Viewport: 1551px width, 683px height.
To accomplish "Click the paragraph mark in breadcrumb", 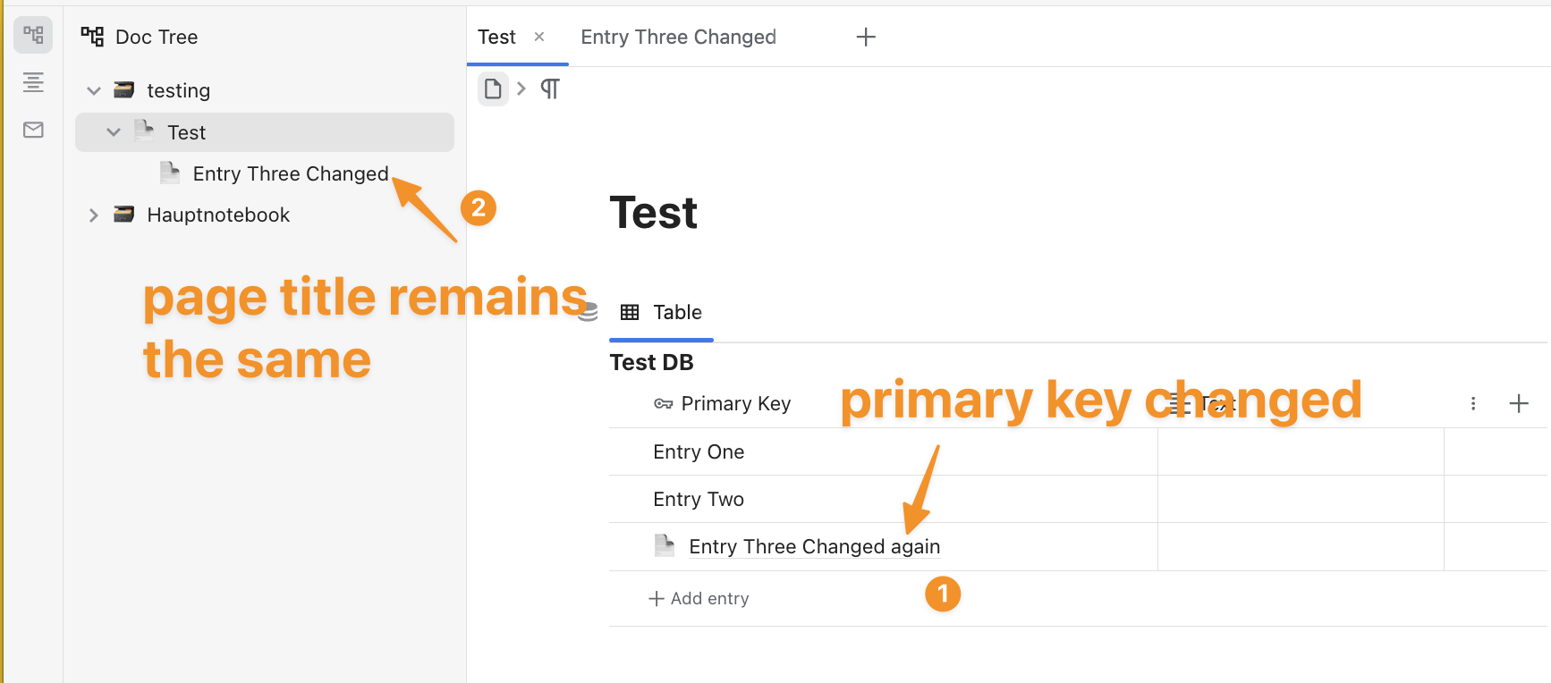I will (550, 89).
